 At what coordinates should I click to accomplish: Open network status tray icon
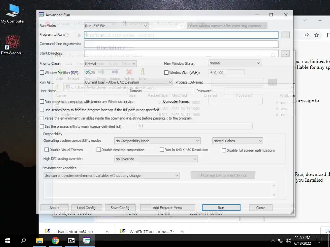pyautogui.click(x=281, y=241)
